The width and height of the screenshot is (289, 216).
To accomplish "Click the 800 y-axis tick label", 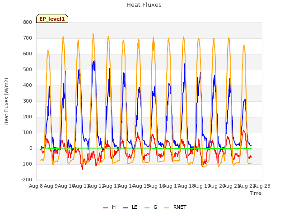I will click(x=28, y=22).
